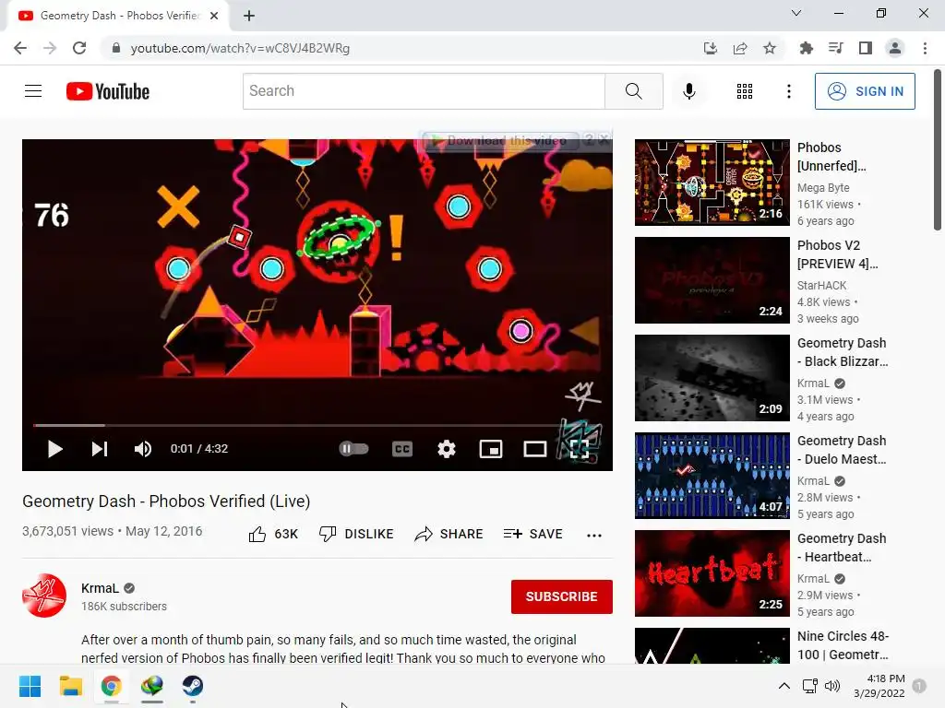
Task: Open the YouTube hamburger guide menu
Action: [x=33, y=91]
